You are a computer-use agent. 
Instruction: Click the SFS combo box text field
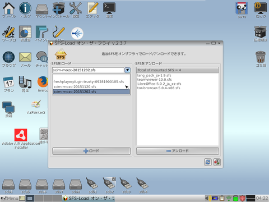pyautogui.click(x=88, y=70)
